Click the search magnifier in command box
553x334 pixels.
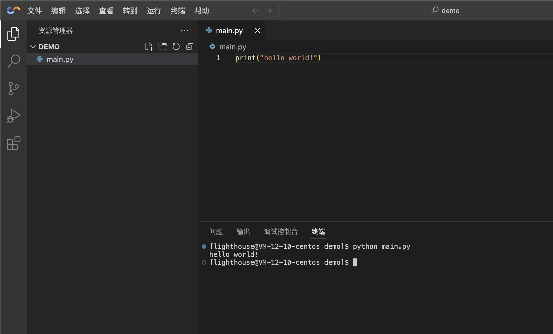coord(435,11)
